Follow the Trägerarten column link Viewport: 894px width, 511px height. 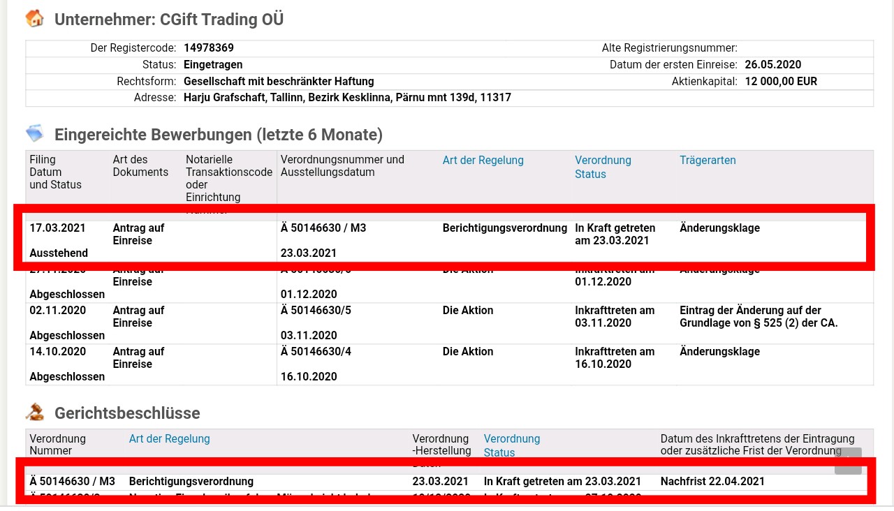tap(708, 160)
